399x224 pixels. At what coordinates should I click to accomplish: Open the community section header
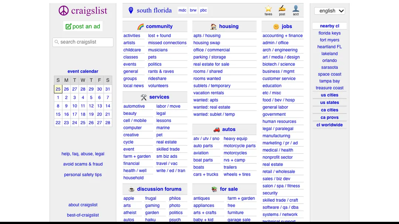(x=159, y=27)
